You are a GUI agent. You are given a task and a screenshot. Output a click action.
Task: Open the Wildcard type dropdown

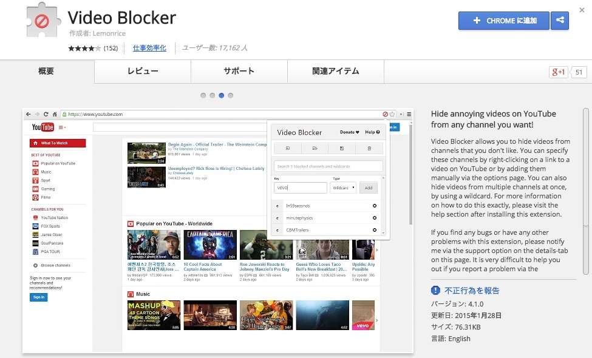pos(343,187)
